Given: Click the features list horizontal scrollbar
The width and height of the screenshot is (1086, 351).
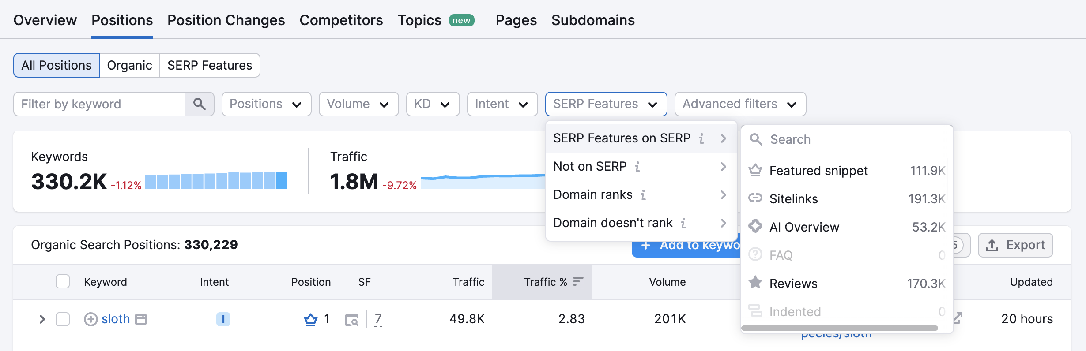Looking at the screenshot, I should pos(840,328).
